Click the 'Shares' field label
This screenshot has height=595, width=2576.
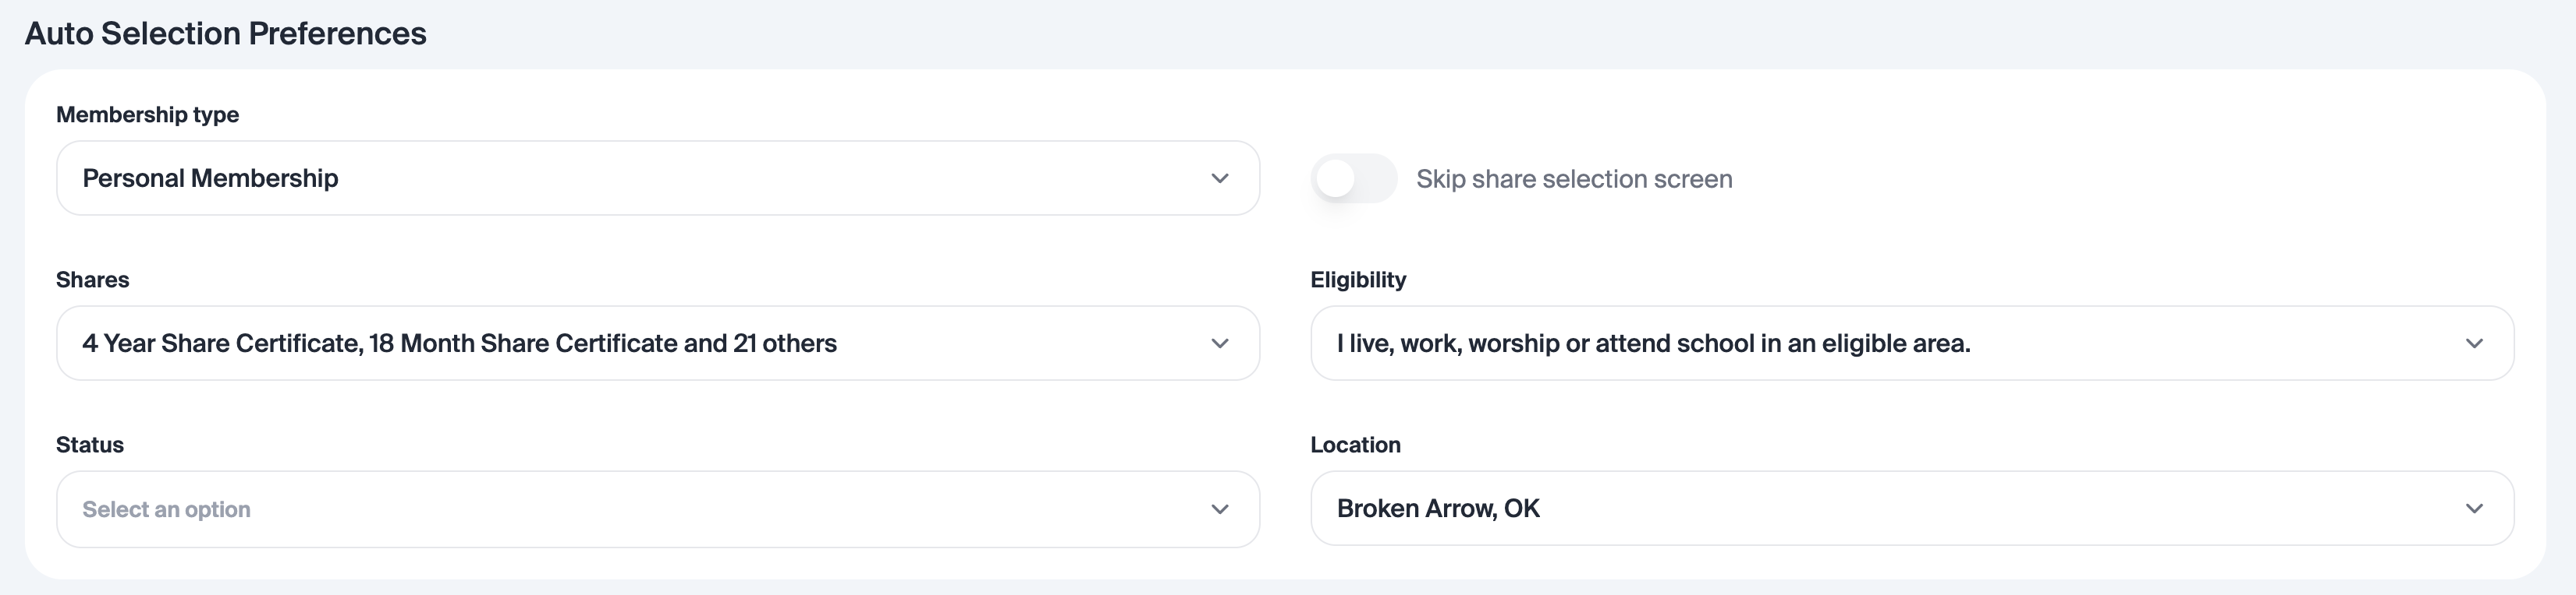pyautogui.click(x=92, y=280)
